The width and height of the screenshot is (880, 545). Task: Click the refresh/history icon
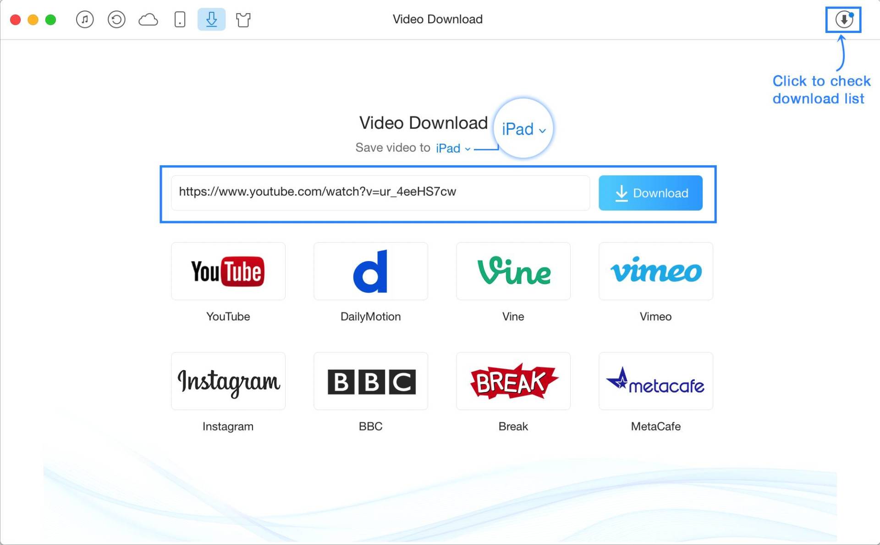(x=115, y=19)
